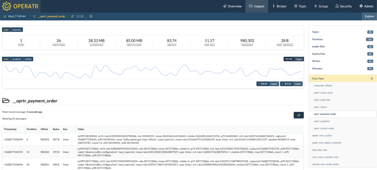377x170 pixels.
Task: Click the 301.00 msgs/s maximum badge
Action: [291, 84]
